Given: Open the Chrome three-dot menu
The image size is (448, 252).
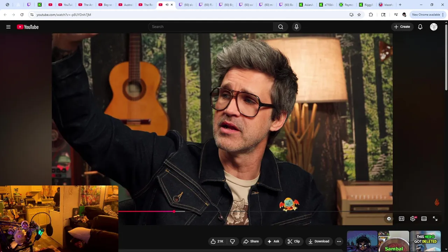Looking at the screenshot, I should coord(443,15).
